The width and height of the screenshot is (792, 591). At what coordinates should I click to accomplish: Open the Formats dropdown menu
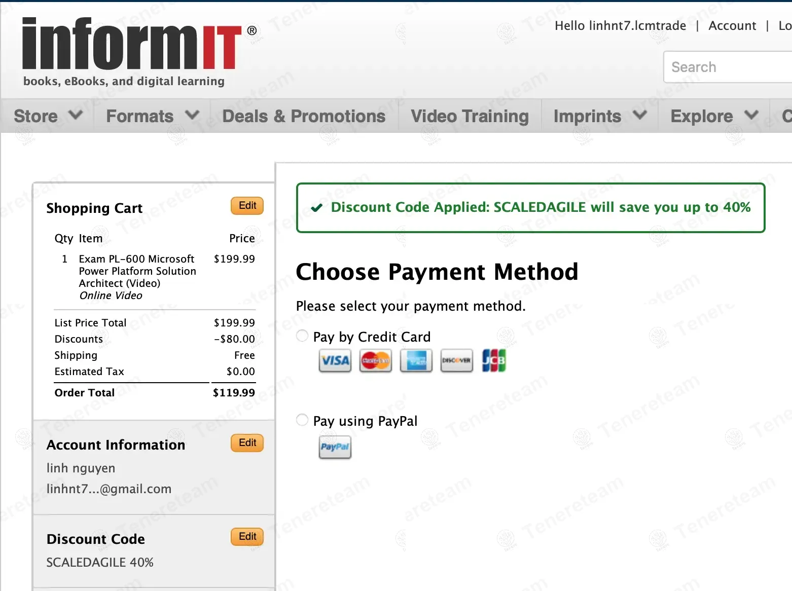(152, 116)
